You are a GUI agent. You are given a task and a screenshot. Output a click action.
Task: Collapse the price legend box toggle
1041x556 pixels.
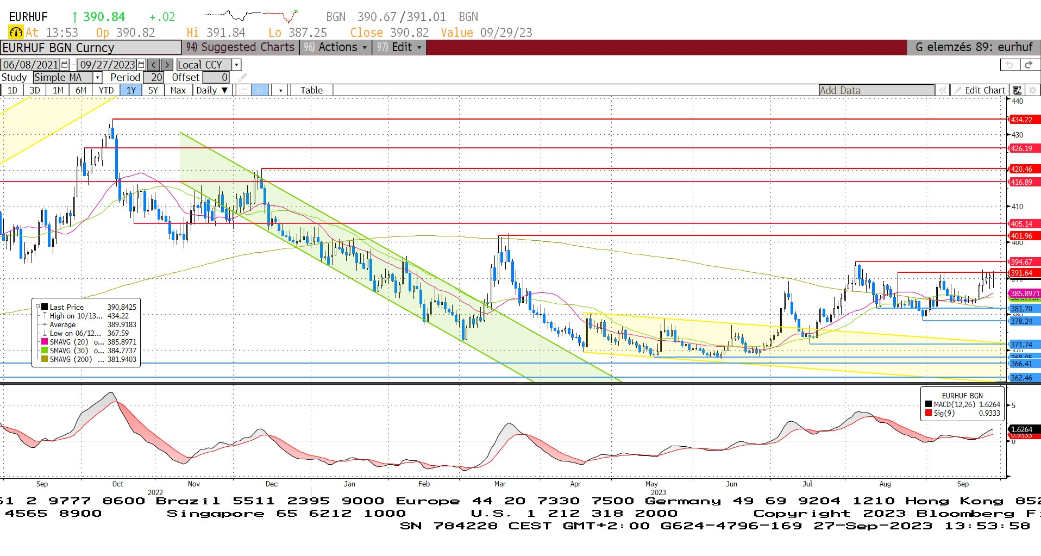pos(37,307)
